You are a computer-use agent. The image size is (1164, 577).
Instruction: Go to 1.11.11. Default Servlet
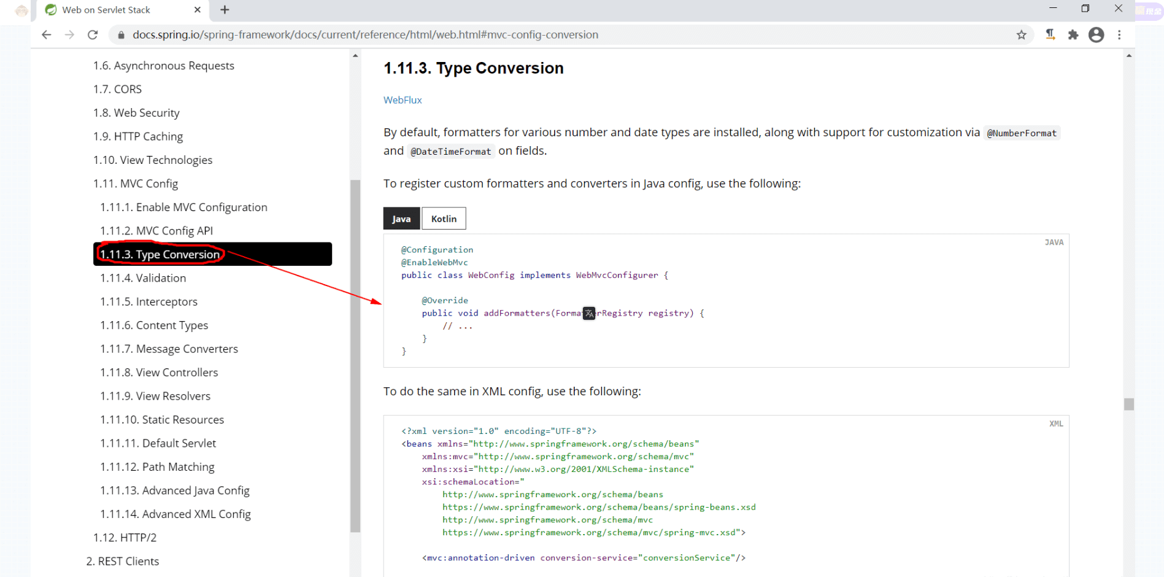[158, 443]
